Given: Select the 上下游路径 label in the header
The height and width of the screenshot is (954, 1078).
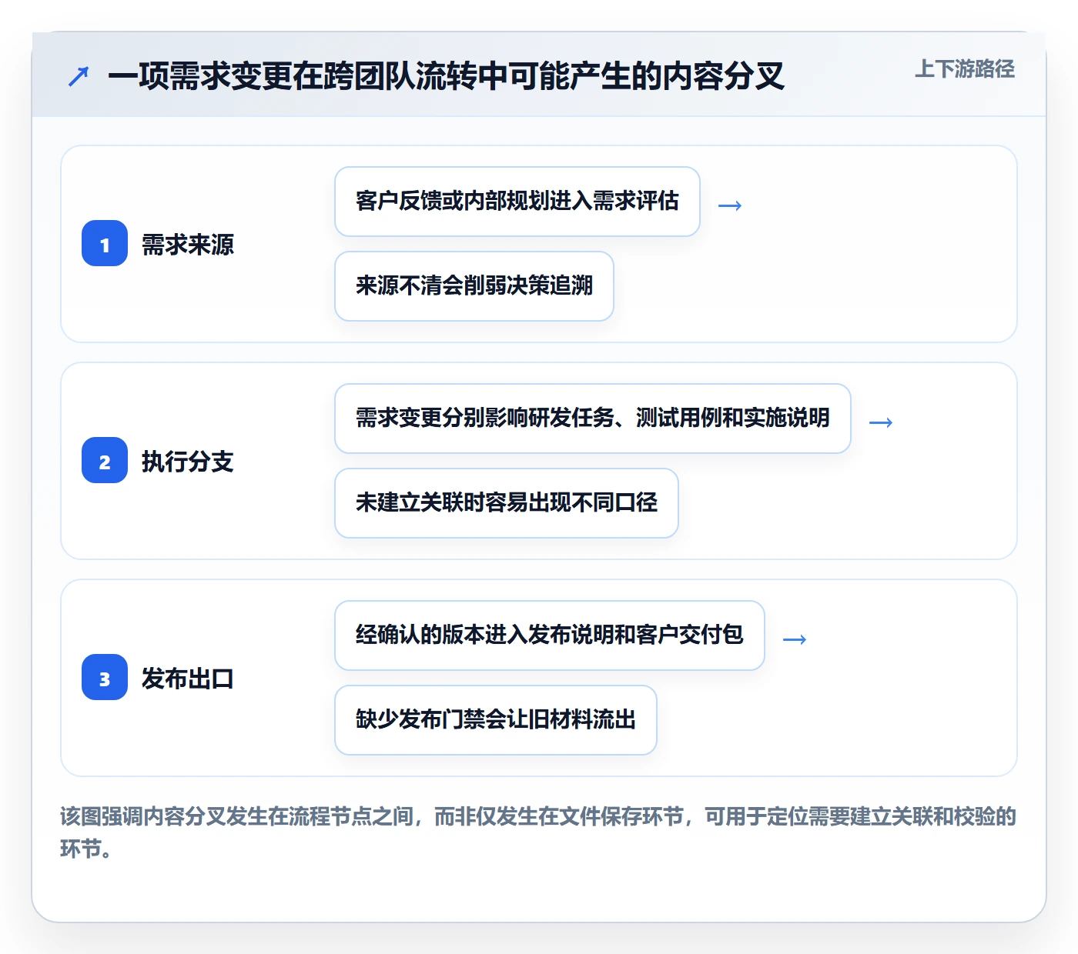Looking at the screenshot, I should coord(965,69).
